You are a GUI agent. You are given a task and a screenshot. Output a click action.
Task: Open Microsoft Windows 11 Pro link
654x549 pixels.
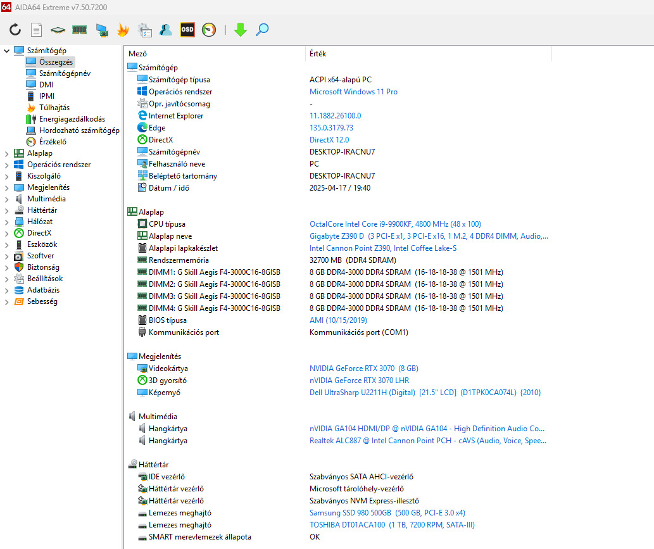point(353,92)
